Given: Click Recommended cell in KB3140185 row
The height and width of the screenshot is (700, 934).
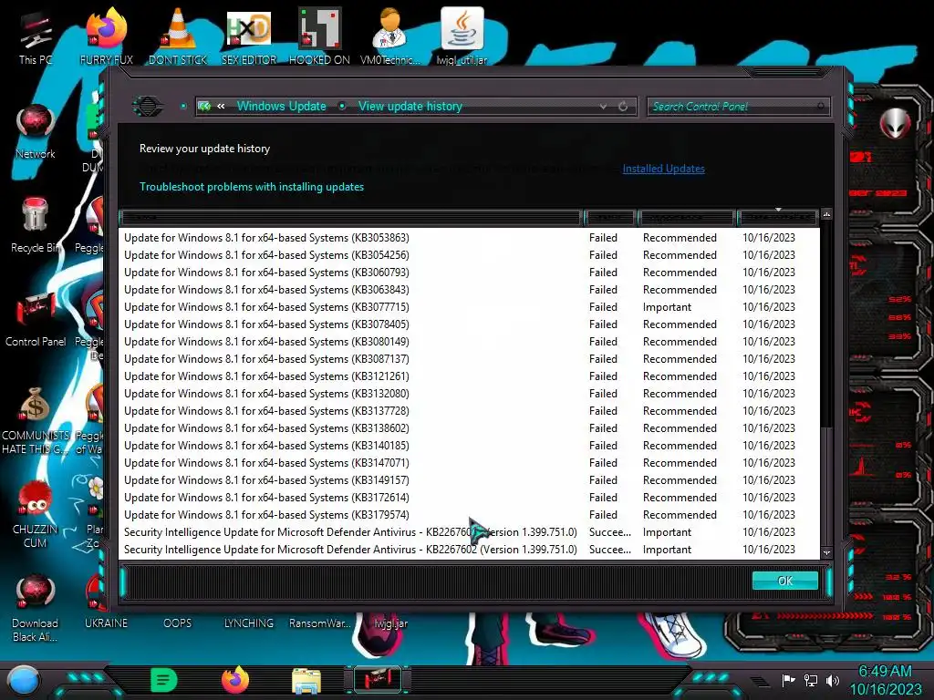Looking at the screenshot, I should click(x=680, y=445).
